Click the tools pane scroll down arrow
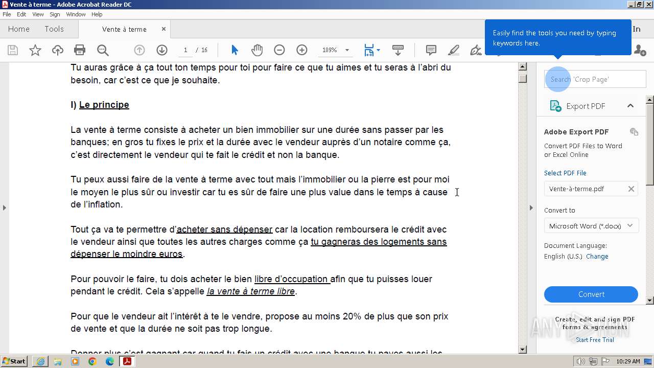The width and height of the screenshot is (654, 368). [x=650, y=301]
